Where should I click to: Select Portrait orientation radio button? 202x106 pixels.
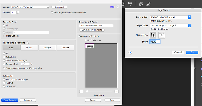(x=4, y=83)
